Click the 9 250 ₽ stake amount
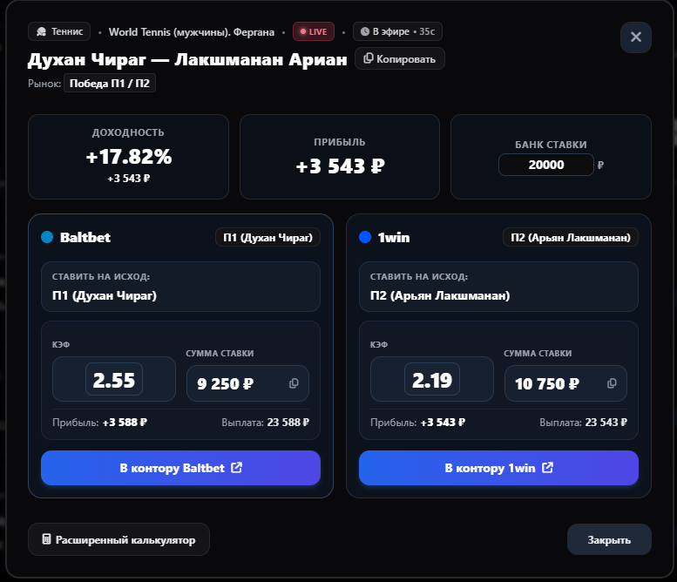Image resolution: width=677 pixels, height=582 pixels. point(226,383)
